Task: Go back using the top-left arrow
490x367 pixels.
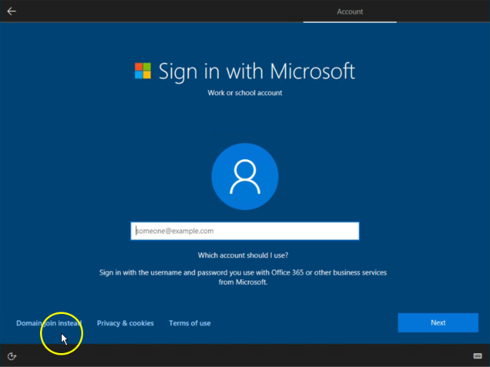Action: click(12, 11)
